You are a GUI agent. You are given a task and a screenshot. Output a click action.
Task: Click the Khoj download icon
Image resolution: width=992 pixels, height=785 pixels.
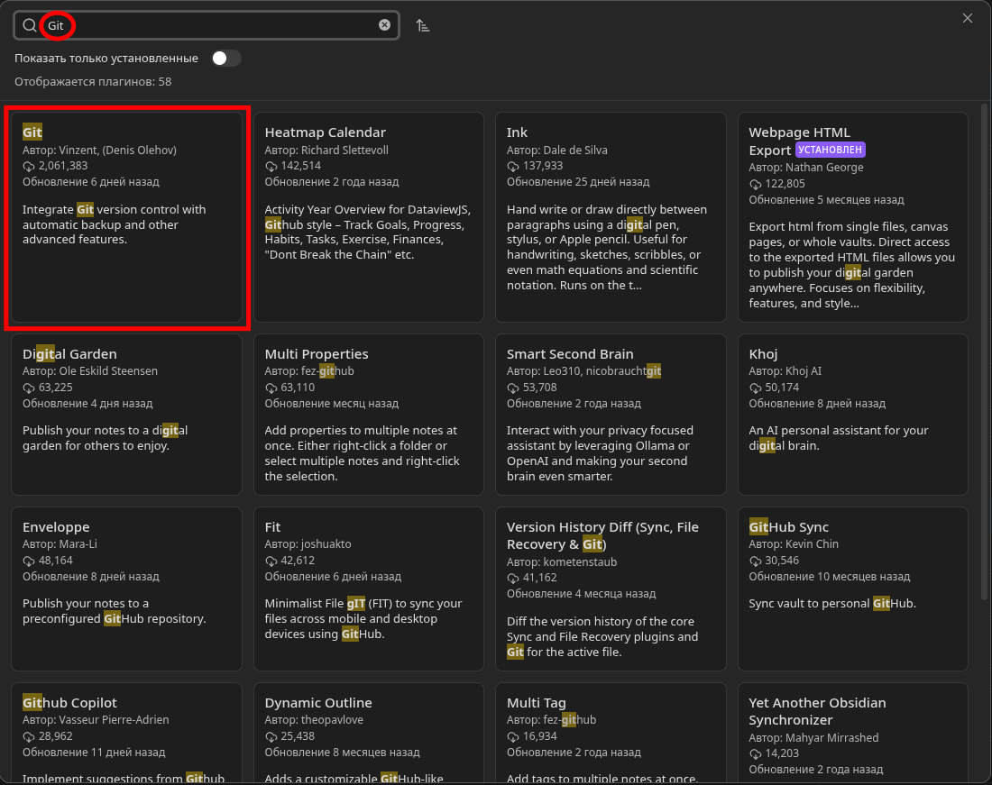tap(756, 388)
